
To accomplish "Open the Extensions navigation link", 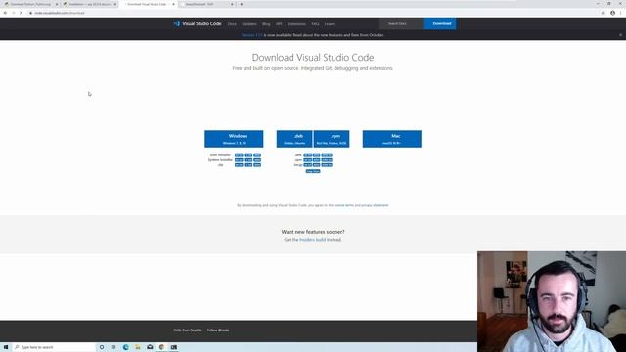I will point(296,24).
